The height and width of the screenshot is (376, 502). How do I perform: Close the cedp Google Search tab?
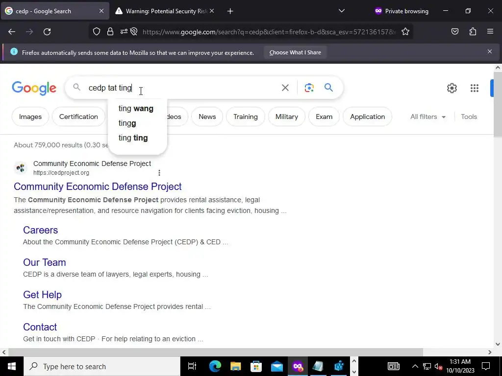tap(101, 11)
